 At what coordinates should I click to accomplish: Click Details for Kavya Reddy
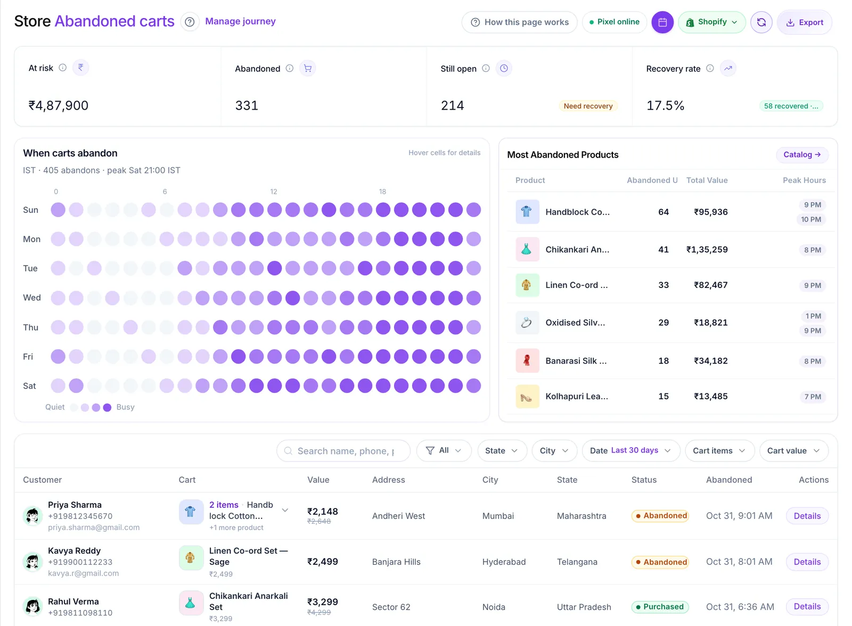click(807, 562)
